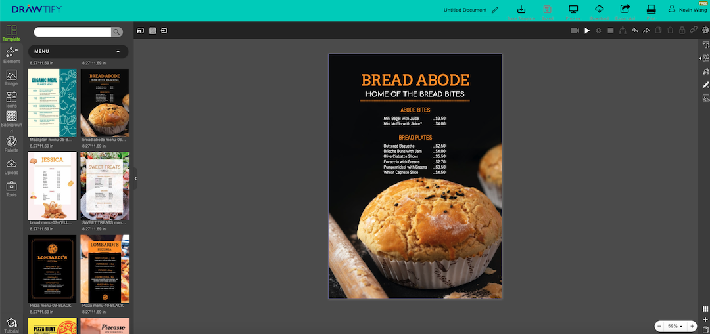Image resolution: width=710 pixels, height=334 pixels.
Task: Print the document
Action: tap(651, 12)
